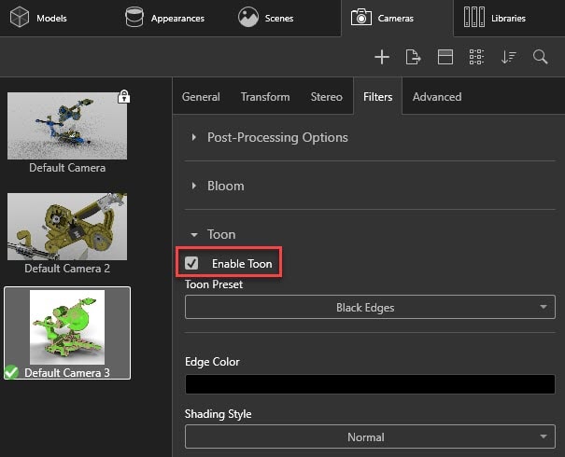The width and height of the screenshot is (565, 457).
Task: Click the sort order icon
Action: pyautogui.click(x=508, y=57)
